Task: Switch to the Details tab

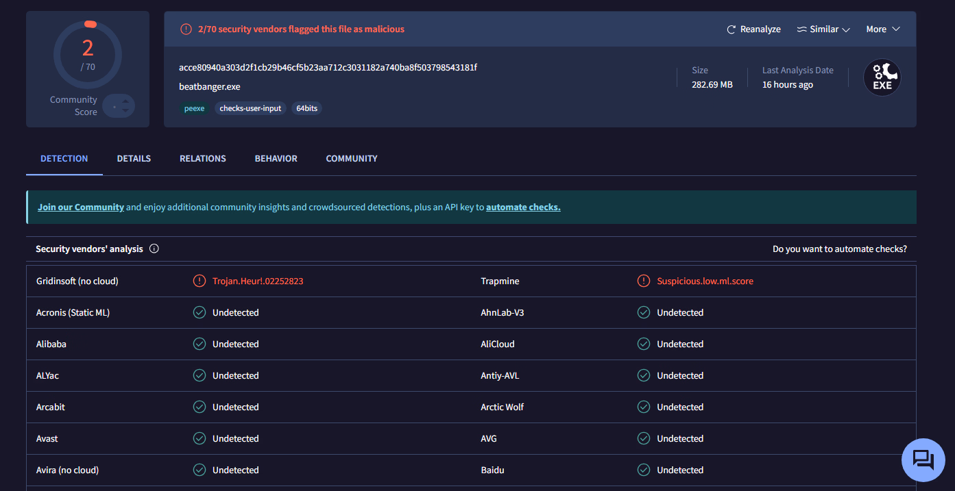Action: (x=134, y=158)
